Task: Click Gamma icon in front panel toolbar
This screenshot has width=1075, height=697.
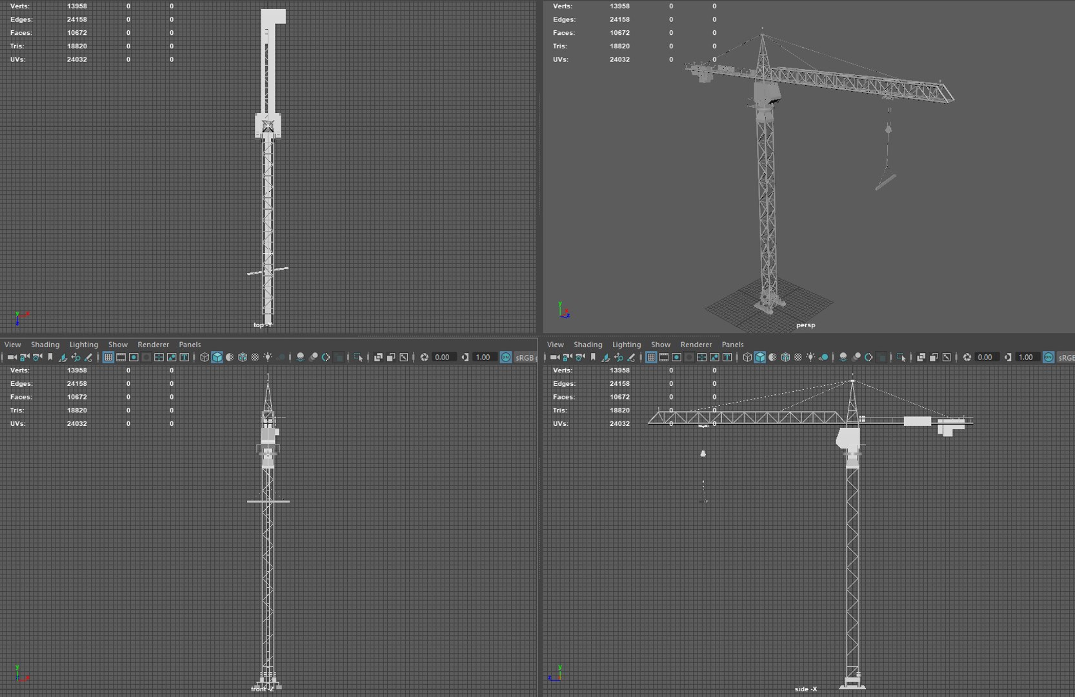Action: coord(465,357)
